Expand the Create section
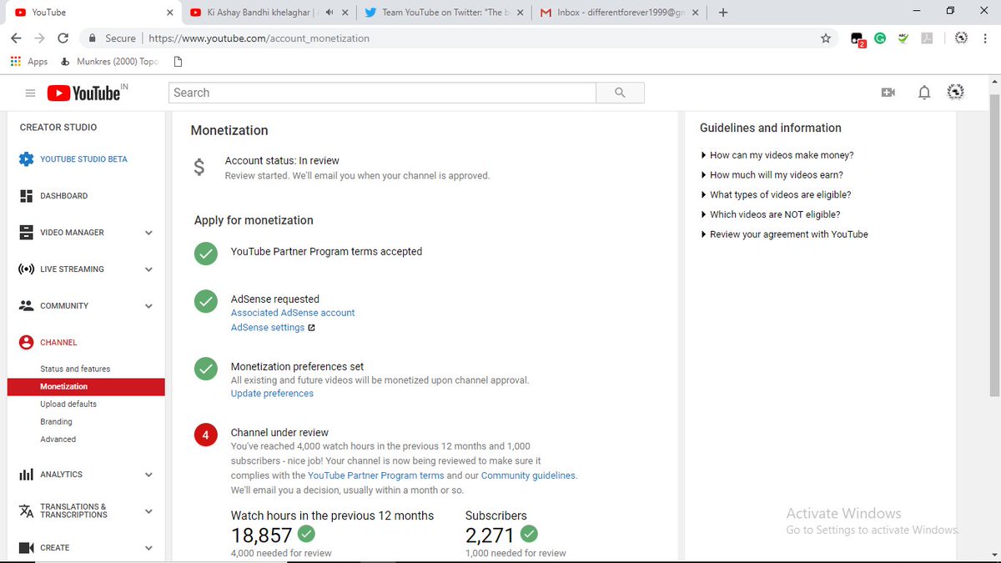Viewport: 1001px width, 563px height. (x=148, y=548)
